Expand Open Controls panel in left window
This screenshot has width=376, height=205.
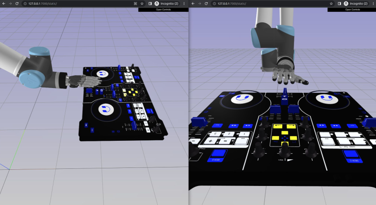click(x=163, y=10)
